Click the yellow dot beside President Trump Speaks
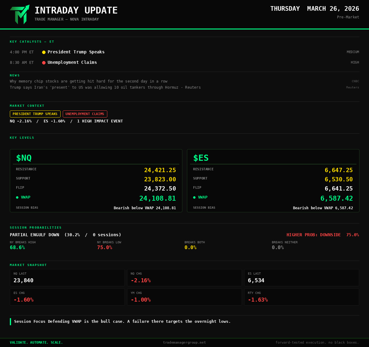 44,52
